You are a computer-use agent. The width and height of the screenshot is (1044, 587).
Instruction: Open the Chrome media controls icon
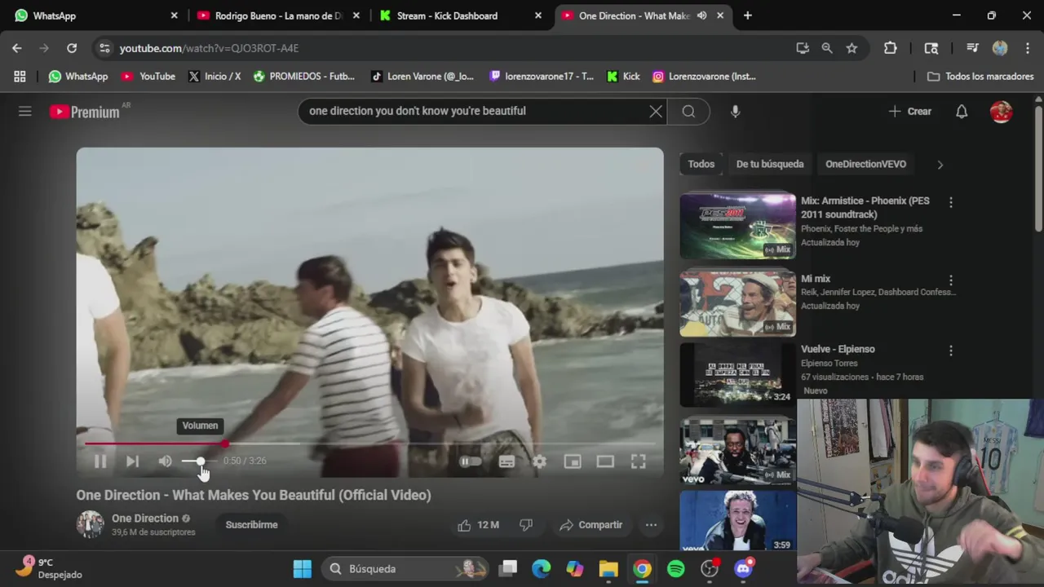971,48
